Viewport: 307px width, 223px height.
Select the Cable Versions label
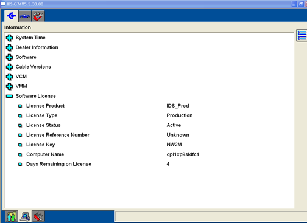(34, 67)
